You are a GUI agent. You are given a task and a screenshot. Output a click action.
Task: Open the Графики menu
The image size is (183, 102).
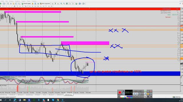pos(17,1)
